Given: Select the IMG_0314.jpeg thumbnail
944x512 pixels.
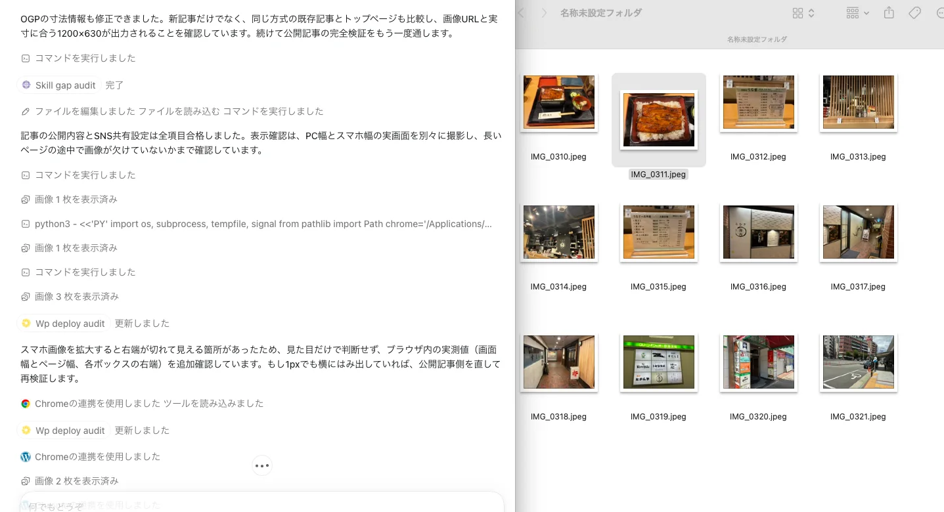Looking at the screenshot, I should (558, 232).
